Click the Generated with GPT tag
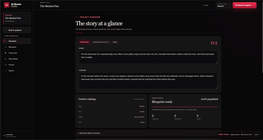The width and height of the screenshot is (263, 140). tap(101, 42)
